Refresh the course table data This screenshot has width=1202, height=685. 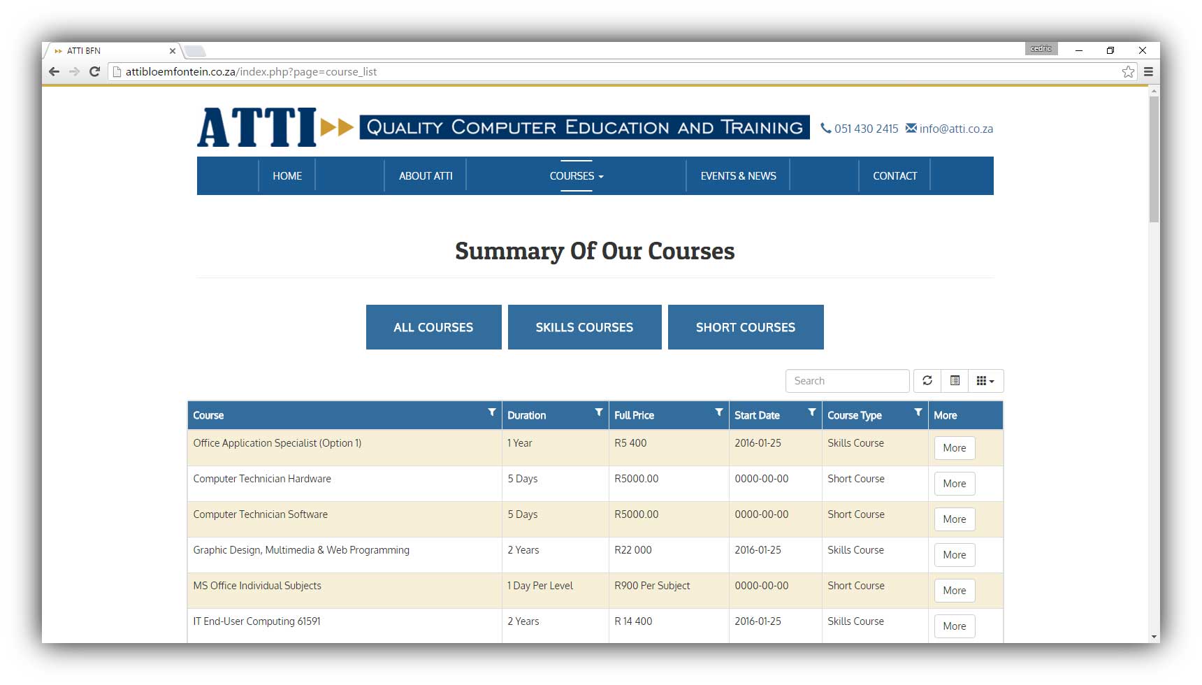coord(927,381)
